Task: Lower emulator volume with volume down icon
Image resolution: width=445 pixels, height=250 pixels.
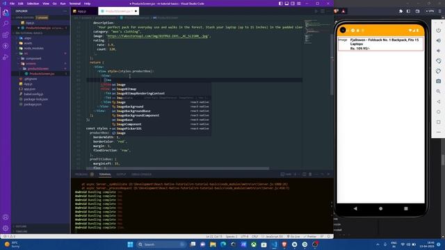Action: [439, 51]
